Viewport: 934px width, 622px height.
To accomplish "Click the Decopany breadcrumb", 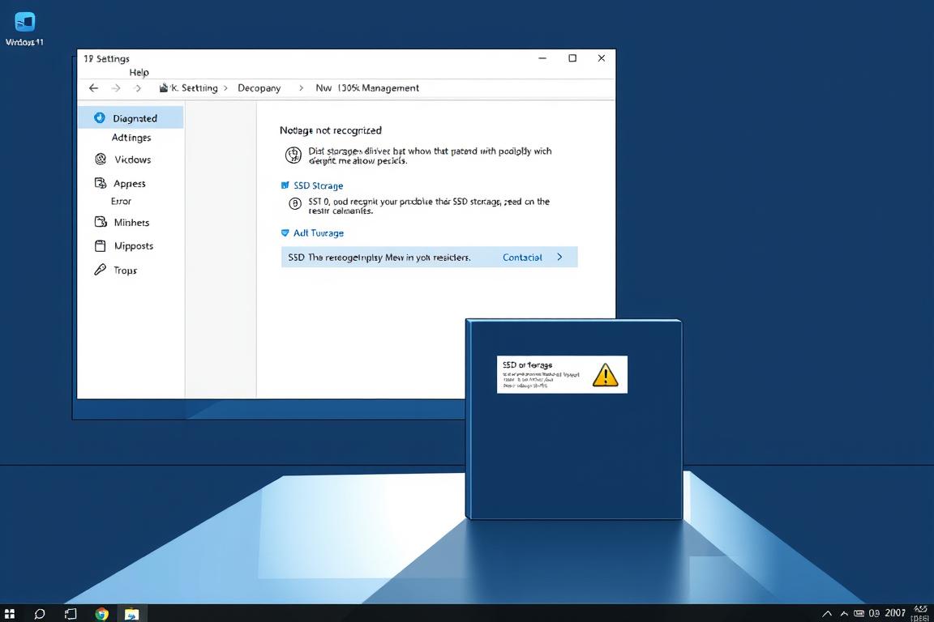I will coord(259,87).
